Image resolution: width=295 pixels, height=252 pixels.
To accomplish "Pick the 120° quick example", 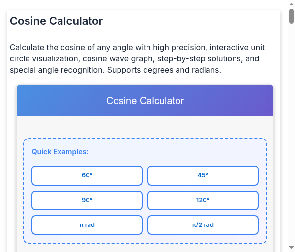I will (203, 200).
